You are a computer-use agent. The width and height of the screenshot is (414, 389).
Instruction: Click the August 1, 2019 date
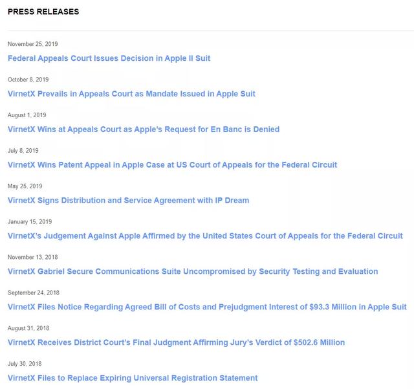point(27,115)
